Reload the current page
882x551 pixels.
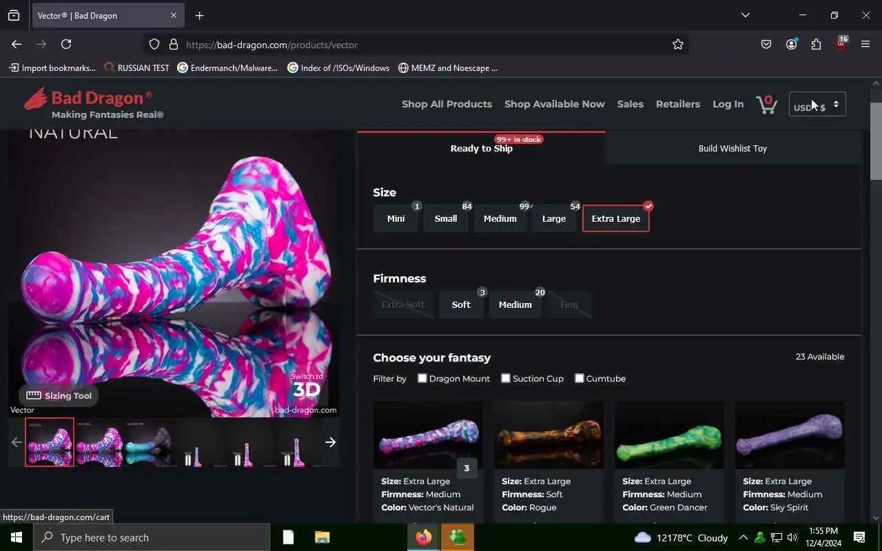coord(66,44)
